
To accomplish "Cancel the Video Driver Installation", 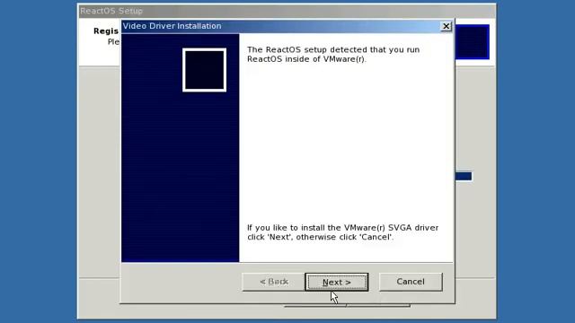I will 411,282.
